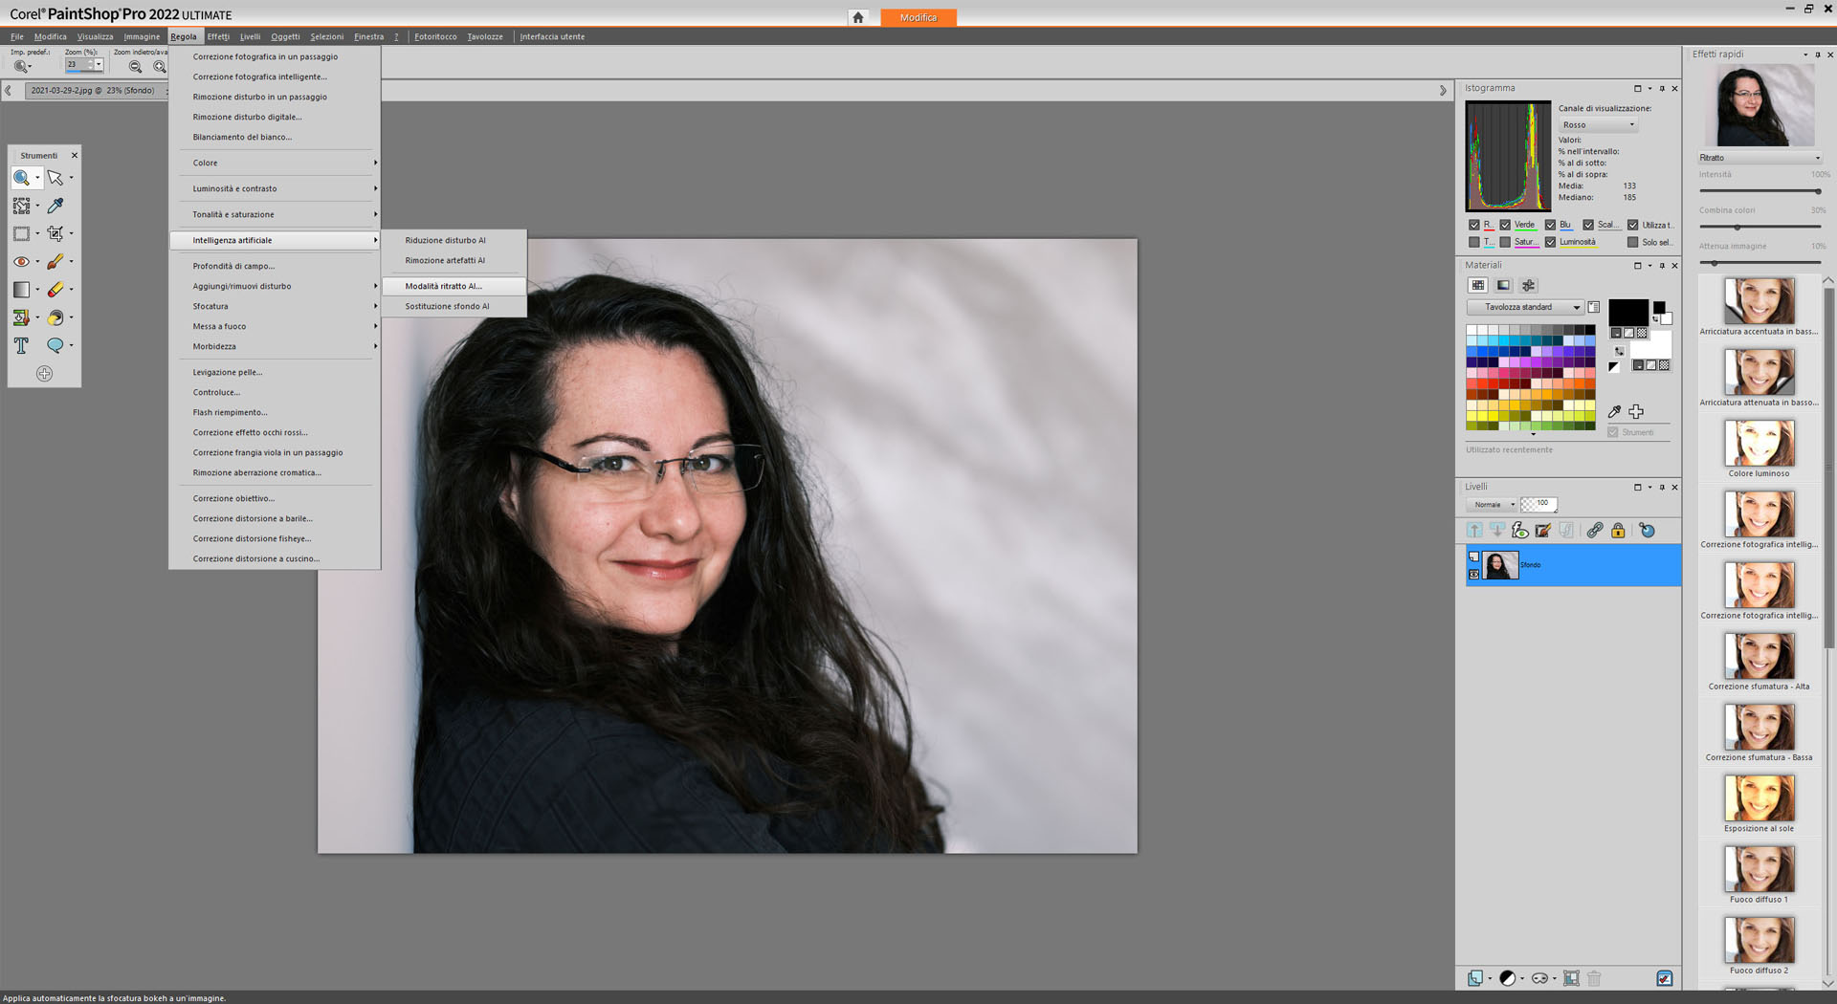Choose Modalità ritratto AI menu entry
This screenshot has width=1837, height=1004.
click(443, 286)
